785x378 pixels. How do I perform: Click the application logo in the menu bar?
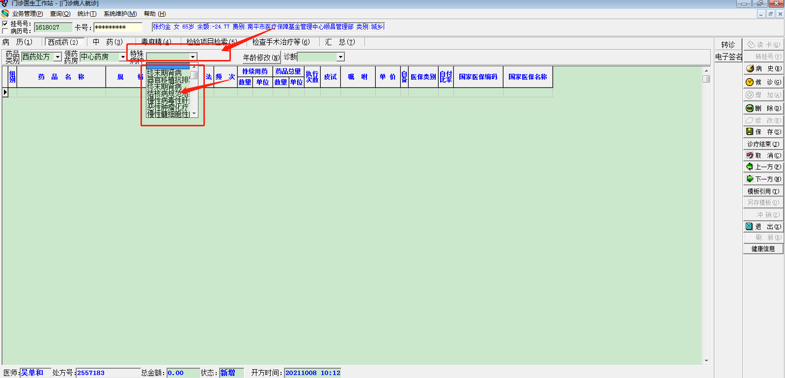click(5, 14)
